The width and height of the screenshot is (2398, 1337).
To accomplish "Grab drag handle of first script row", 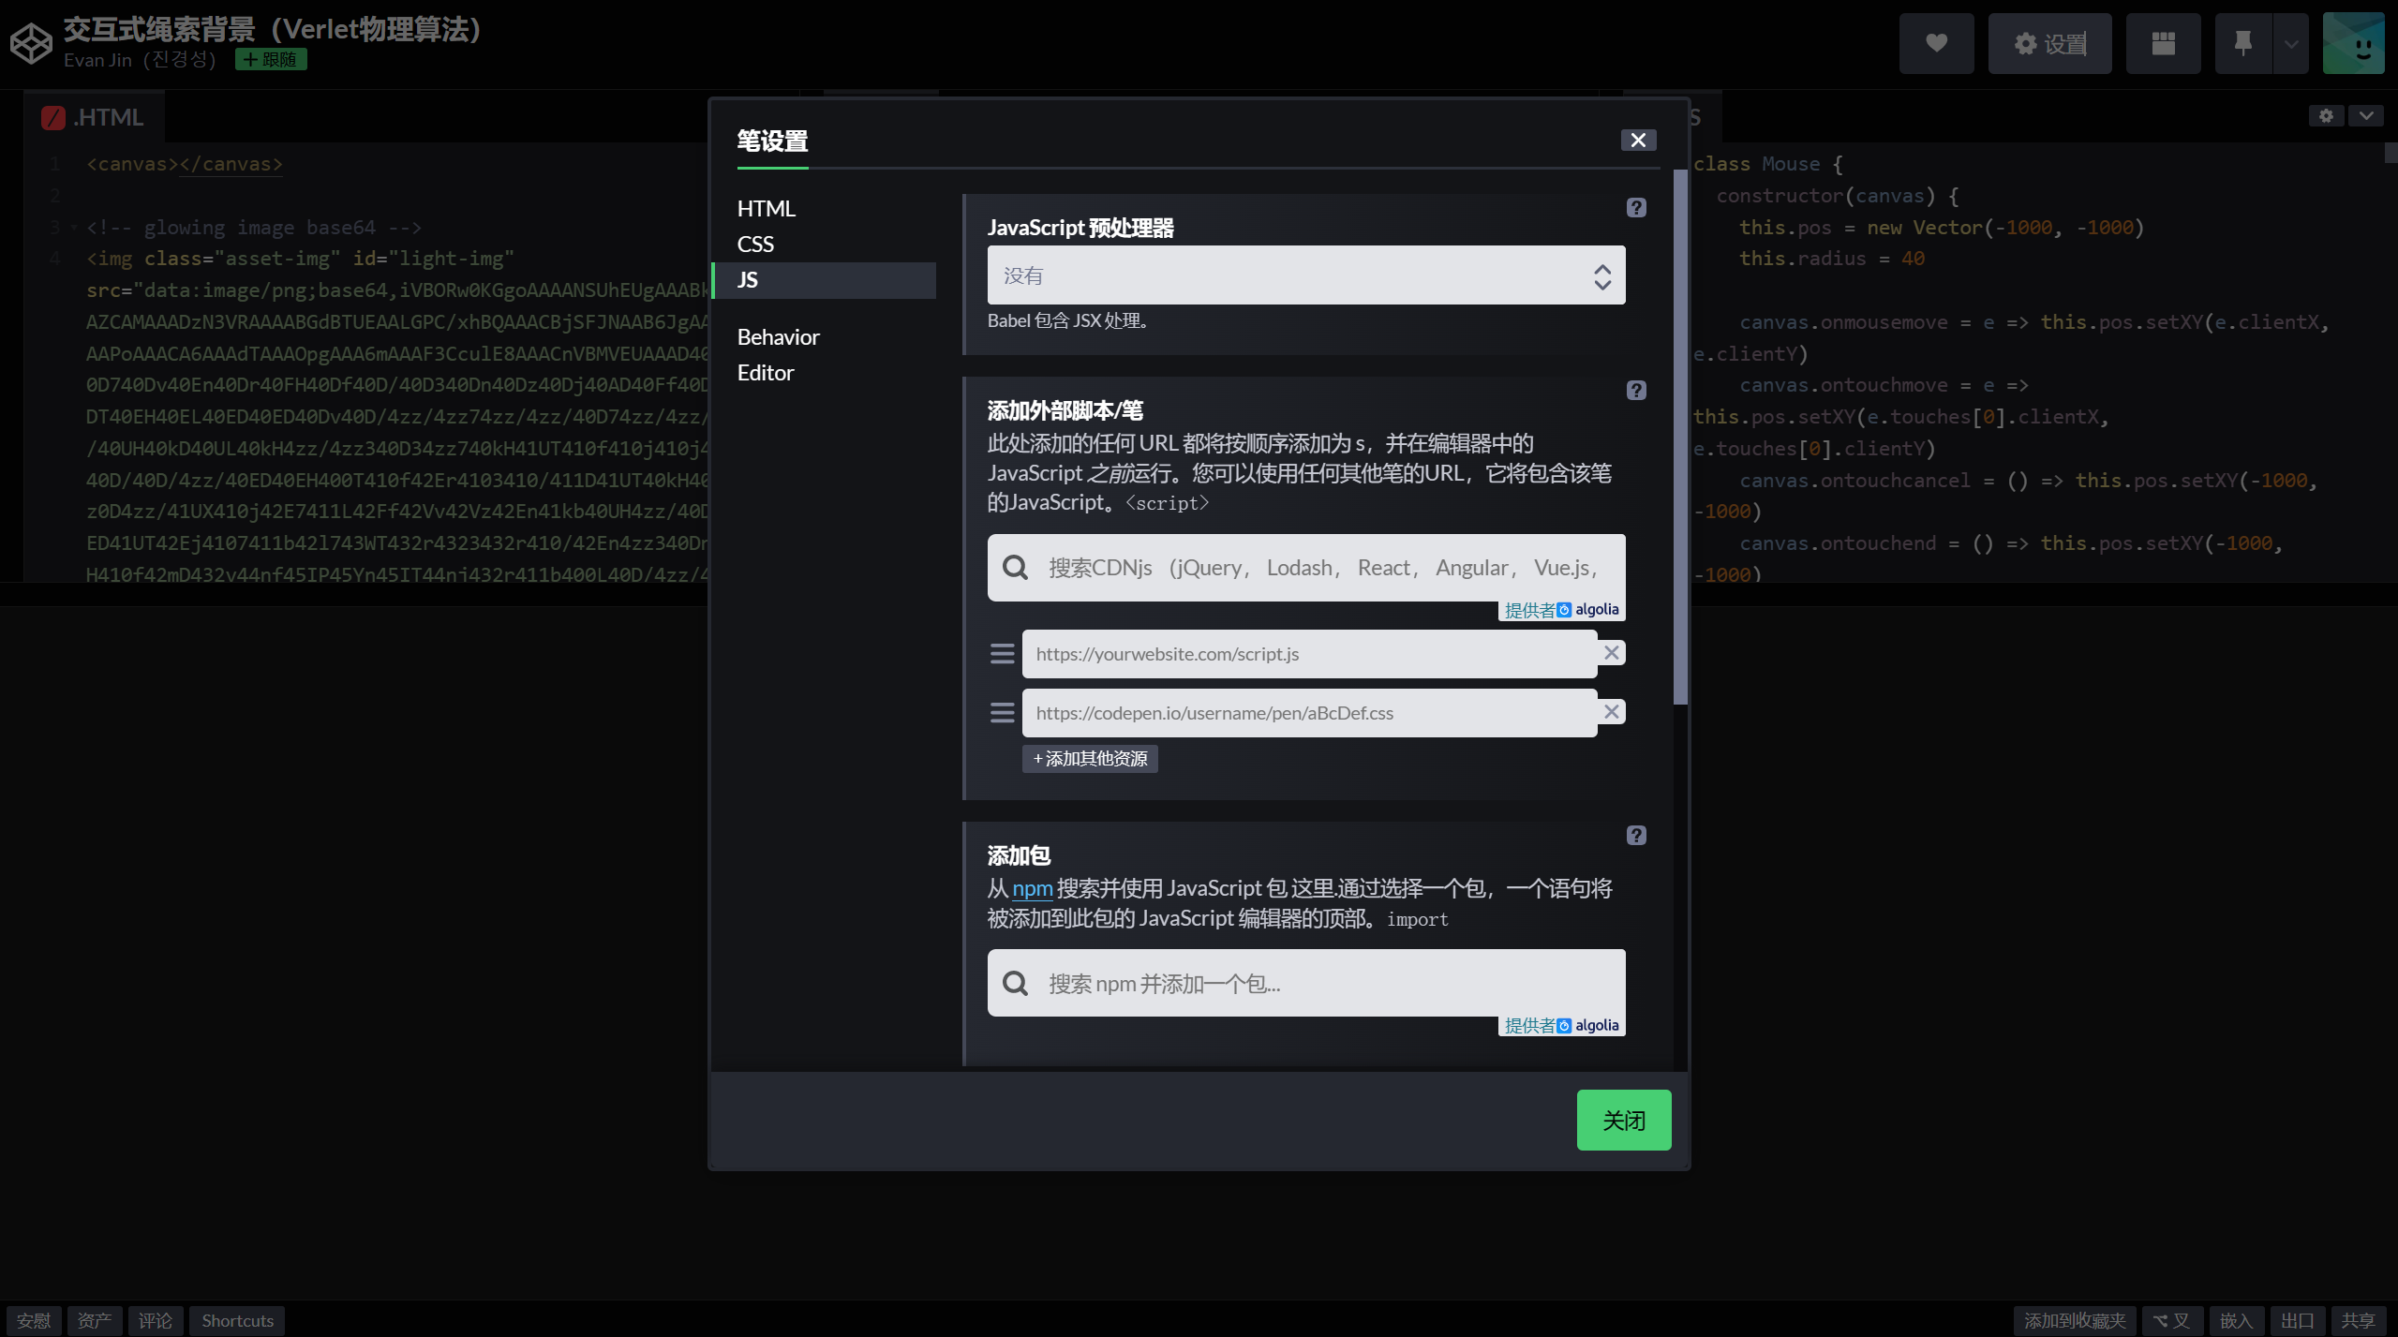I will pos(1002,654).
